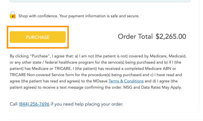
Task: Click 'if you need help placing your order' text
Action: click(x=87, y=104)
